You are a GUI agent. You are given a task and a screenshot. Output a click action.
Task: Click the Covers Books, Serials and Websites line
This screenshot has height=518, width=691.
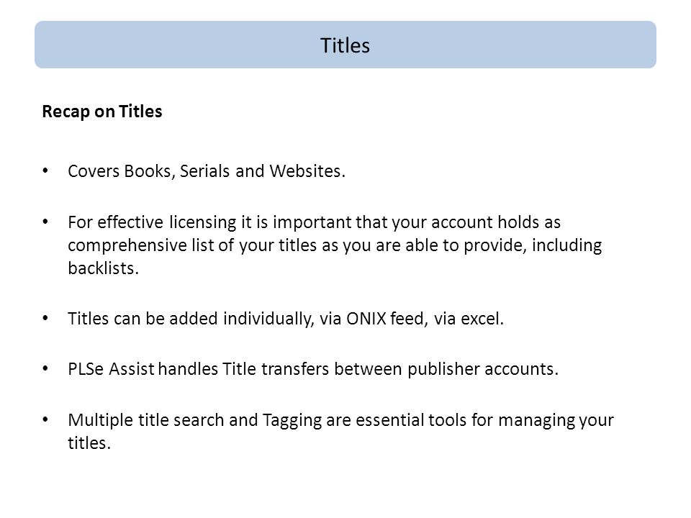click(x=207, y=171)
